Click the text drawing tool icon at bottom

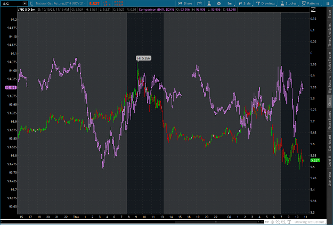coord(289,222)
